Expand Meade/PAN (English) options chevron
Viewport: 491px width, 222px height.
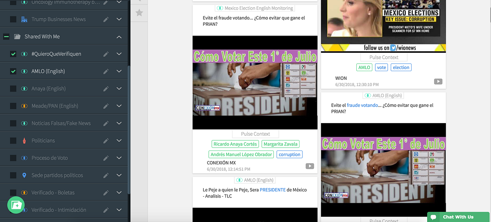coord(119,106)
